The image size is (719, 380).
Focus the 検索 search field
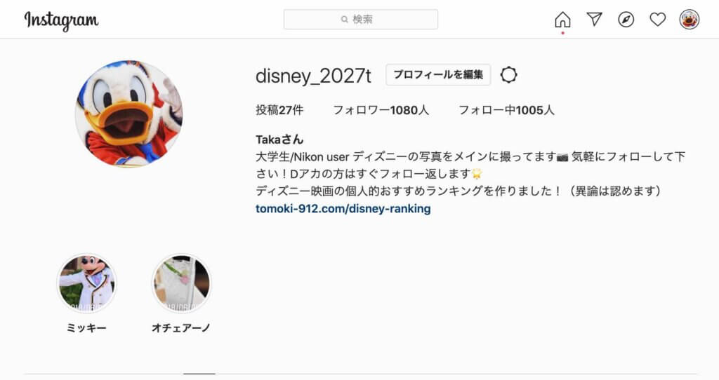click(x=361, y=19)
